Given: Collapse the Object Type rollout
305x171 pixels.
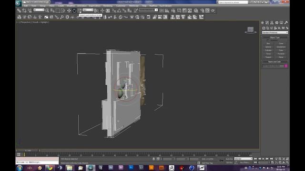Looking at the screenshot, I should point(274,38).
